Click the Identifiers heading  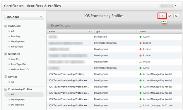[x=14, y=54]
